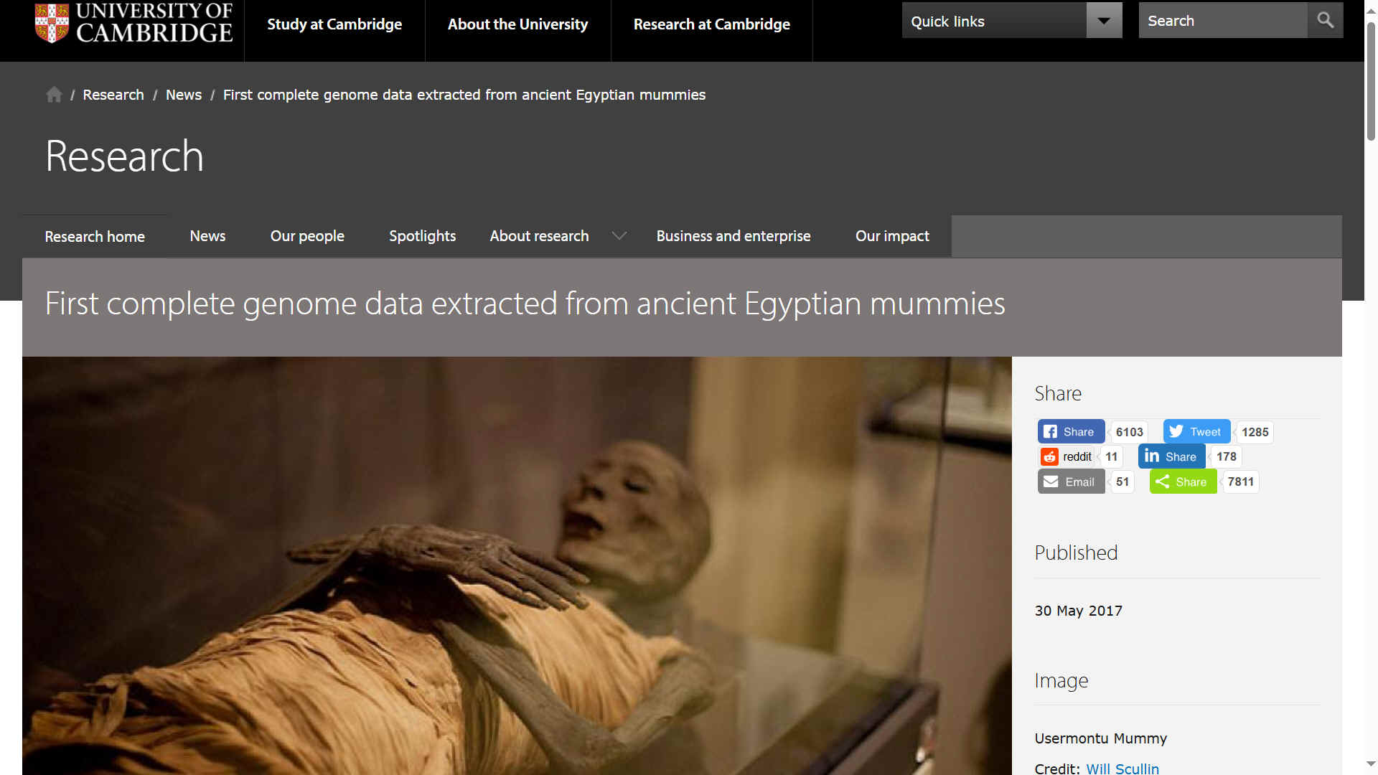This screenshot has width=1378, height=775.
Task: Click the scrollbar down arrow
Action: pos(1371,764)
